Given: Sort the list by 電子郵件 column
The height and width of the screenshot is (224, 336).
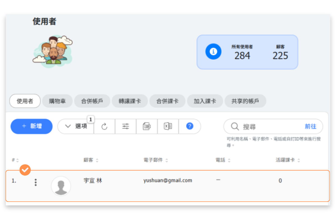Looking at the screenshot, I should tap(156, 160).
